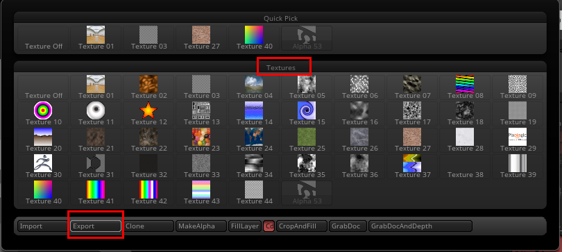Screen dimensions: 562x252
Task: Select Alpha 53 in the Textures grid
Action: 307,193
